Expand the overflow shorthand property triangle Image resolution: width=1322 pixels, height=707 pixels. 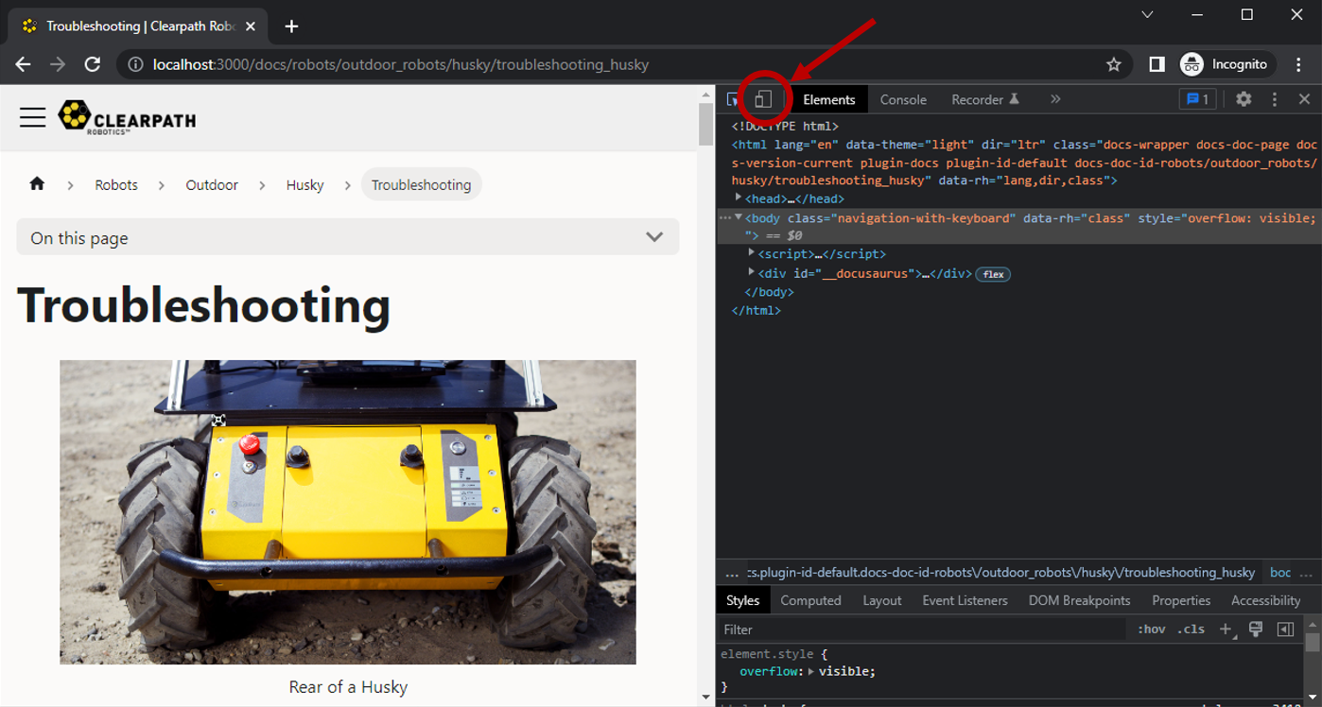click(x=810, y=671)
